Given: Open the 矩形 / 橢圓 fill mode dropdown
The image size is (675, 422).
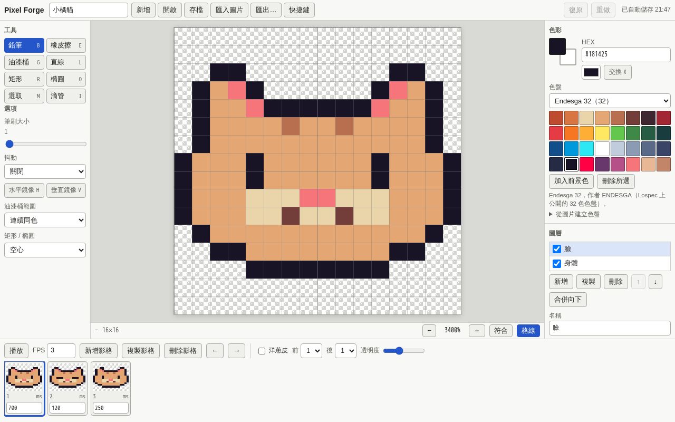Looking at the screenshot, I should 45,250.
